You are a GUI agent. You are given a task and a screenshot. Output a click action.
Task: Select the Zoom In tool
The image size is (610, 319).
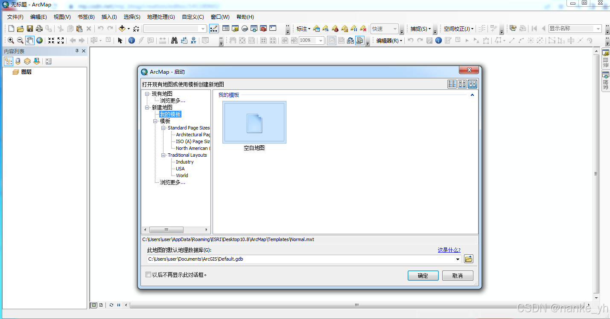coord(11,40)
